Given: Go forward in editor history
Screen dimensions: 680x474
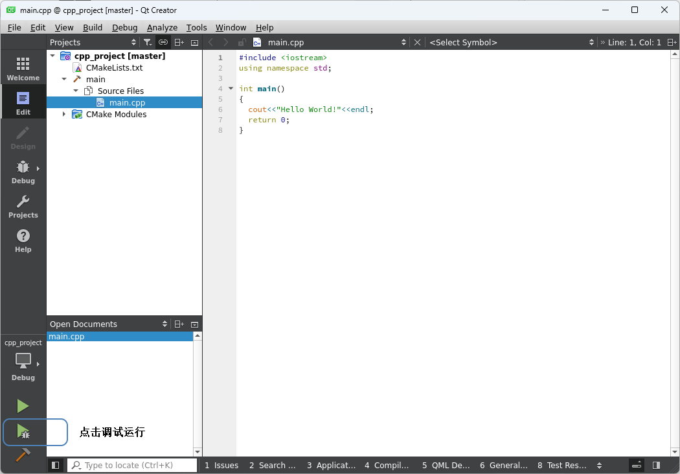Looking at the screenshot, I should click(x=226, y=42).
